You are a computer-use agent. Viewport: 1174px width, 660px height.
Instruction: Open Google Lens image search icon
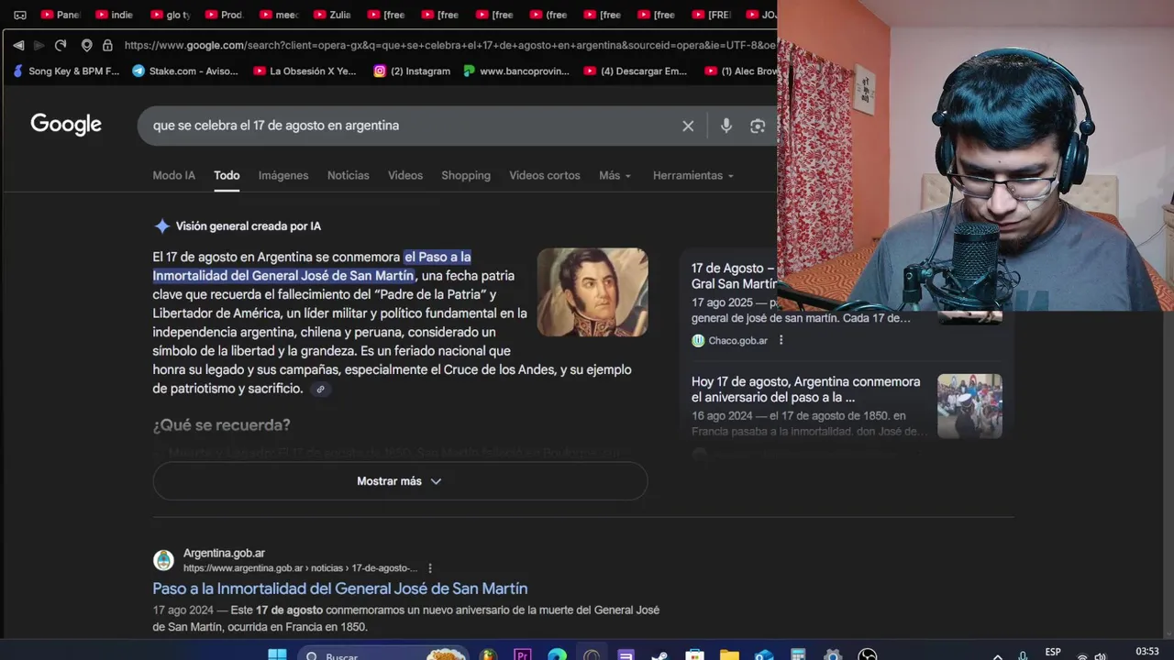tap(758, 126)
